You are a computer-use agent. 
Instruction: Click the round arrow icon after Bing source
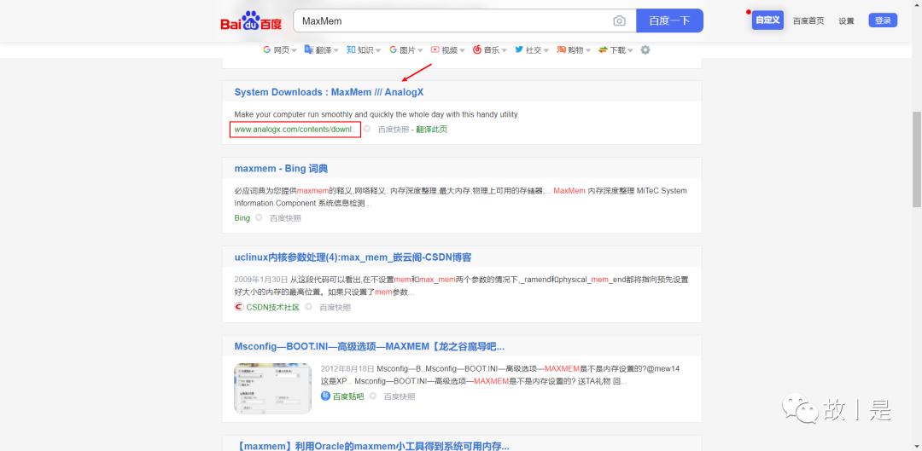pyautogui.click(x=259, y=218)
